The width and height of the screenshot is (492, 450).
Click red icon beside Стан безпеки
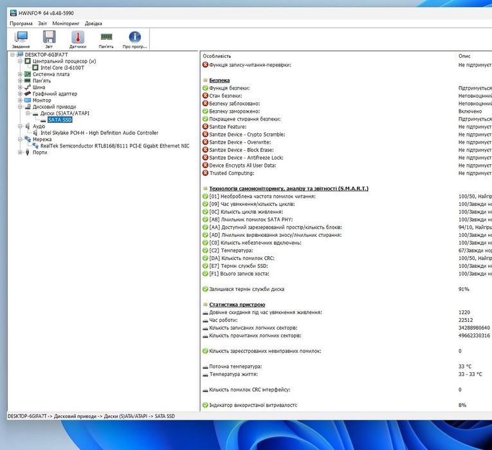[205, 96]
